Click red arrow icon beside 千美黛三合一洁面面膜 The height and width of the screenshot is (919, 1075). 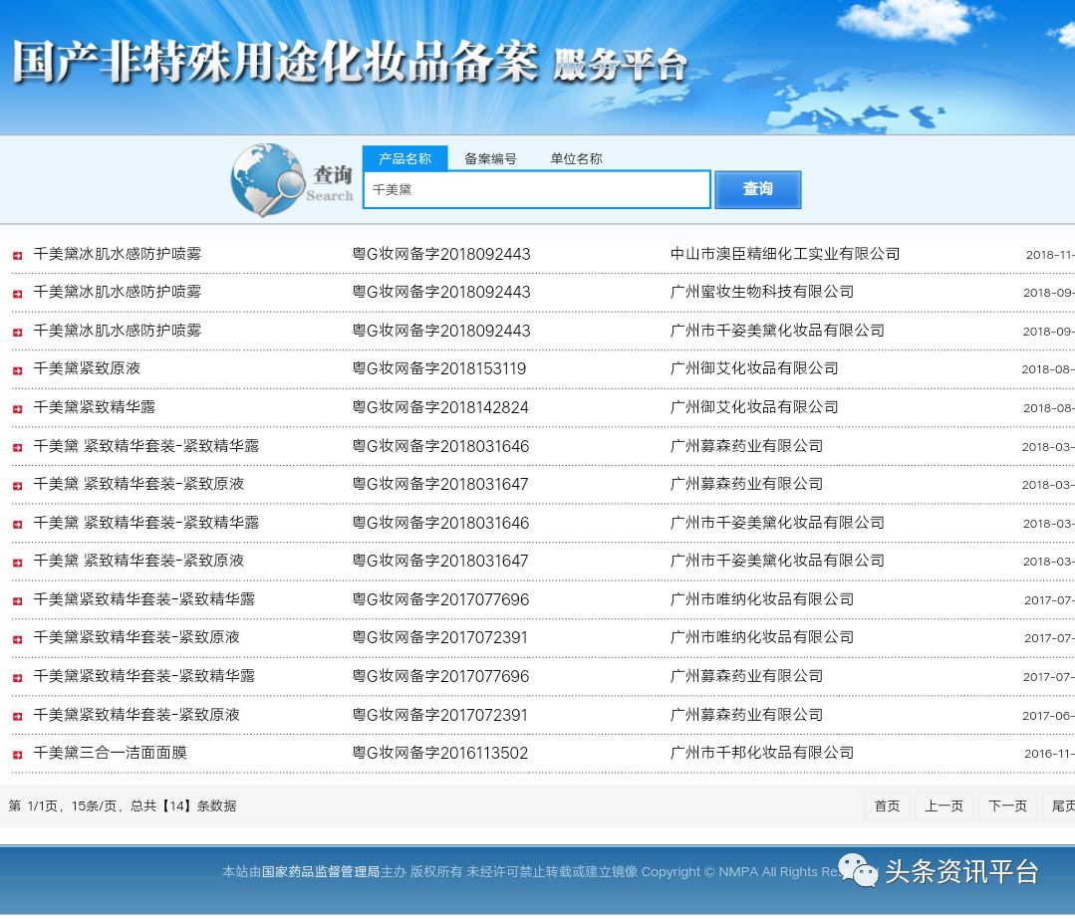[x=18, y=754]
